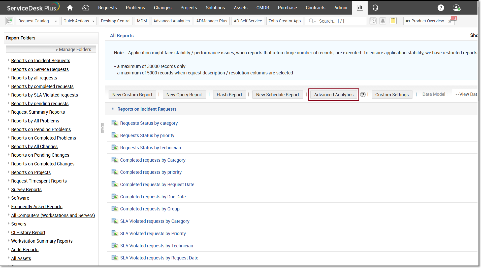Expand Survey Reports folder arrow
Image resolution: width=481 pixels, height=268 pixels.
(x=9, y=189)
